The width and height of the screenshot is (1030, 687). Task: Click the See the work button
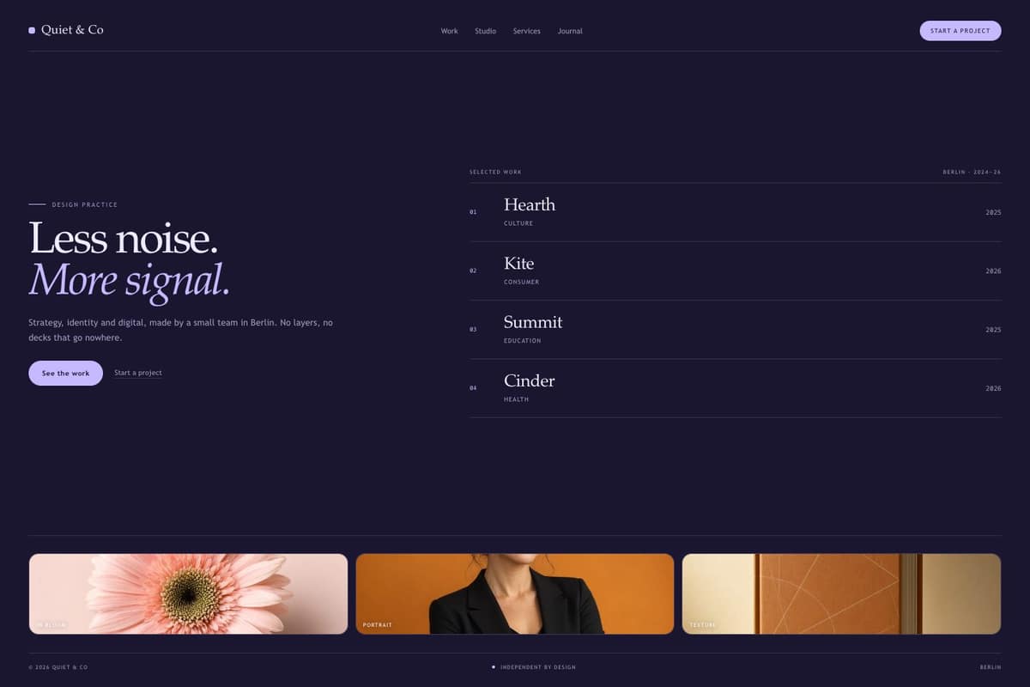(x=65, y=374)
